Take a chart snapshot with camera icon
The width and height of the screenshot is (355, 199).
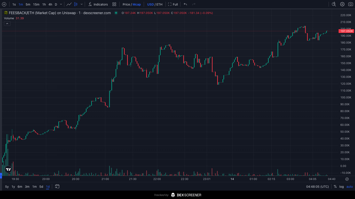coord(351,4)
